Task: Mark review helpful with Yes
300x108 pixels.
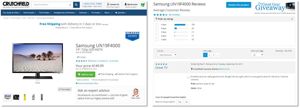Action: [180, 102]
